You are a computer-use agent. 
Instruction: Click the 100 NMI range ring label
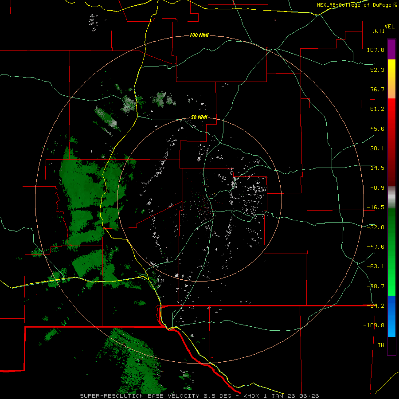199,35
